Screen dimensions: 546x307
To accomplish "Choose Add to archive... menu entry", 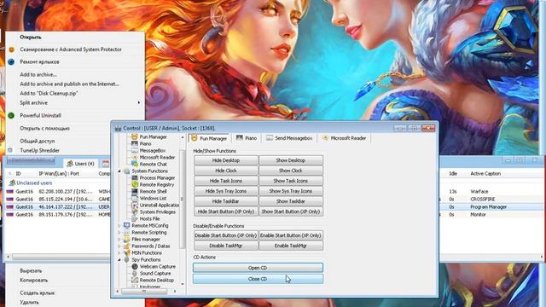I will (38, 74).
